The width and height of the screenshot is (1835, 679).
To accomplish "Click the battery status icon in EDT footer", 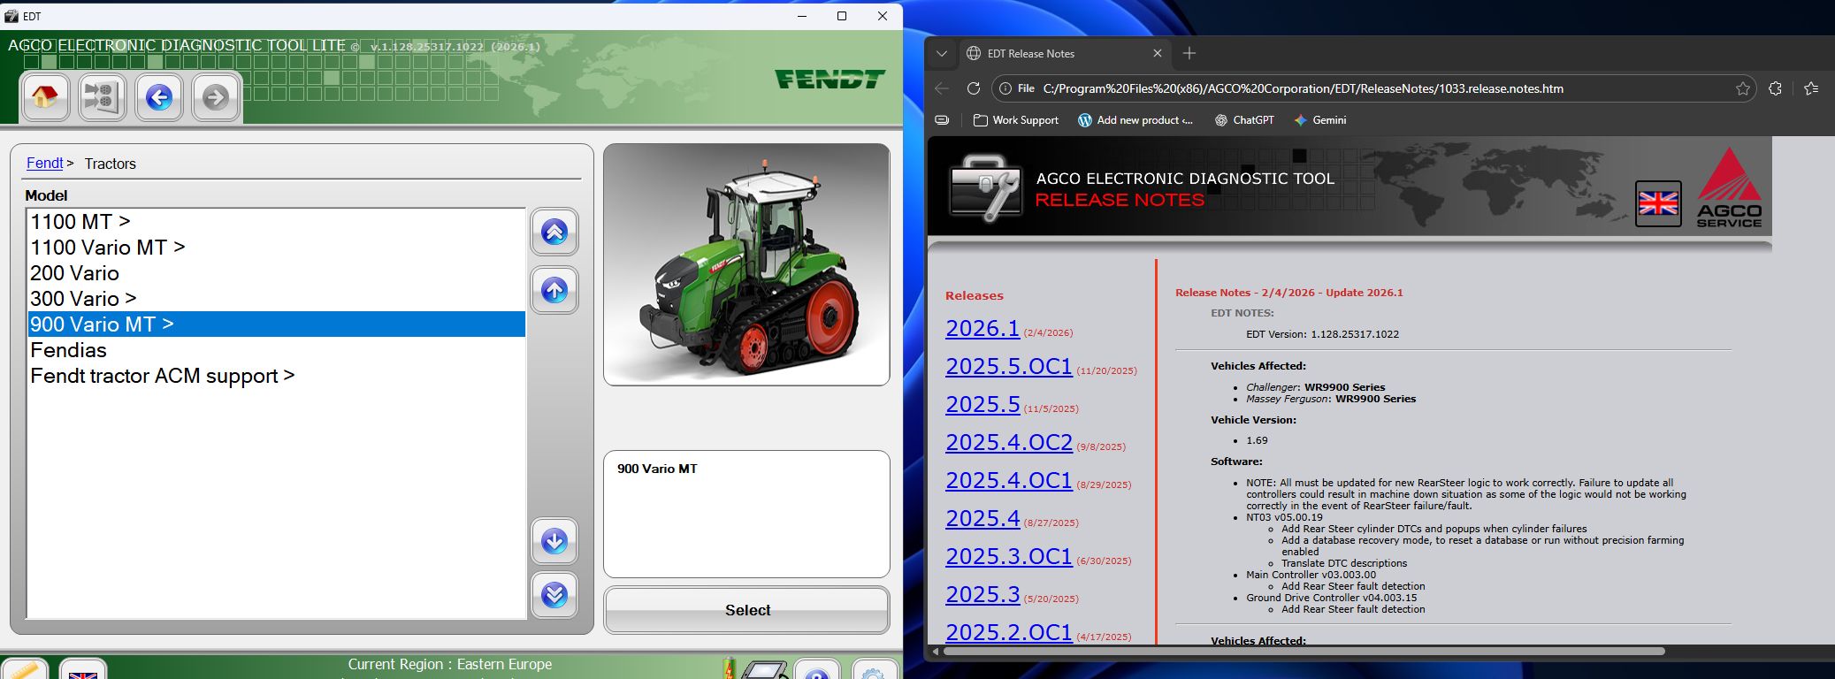I will [x=729, y=668].
